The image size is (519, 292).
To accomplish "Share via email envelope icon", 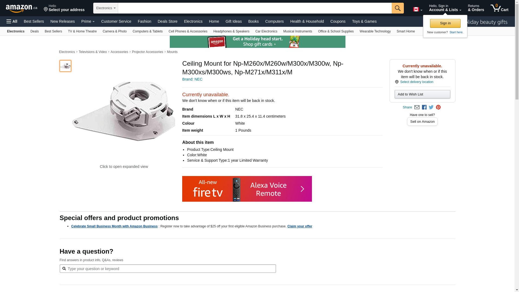I will [x=417, y=107].
